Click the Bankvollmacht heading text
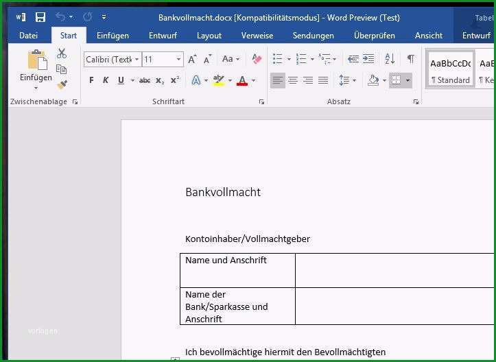This screenshot has height=362, width=496. coord(223,192)
